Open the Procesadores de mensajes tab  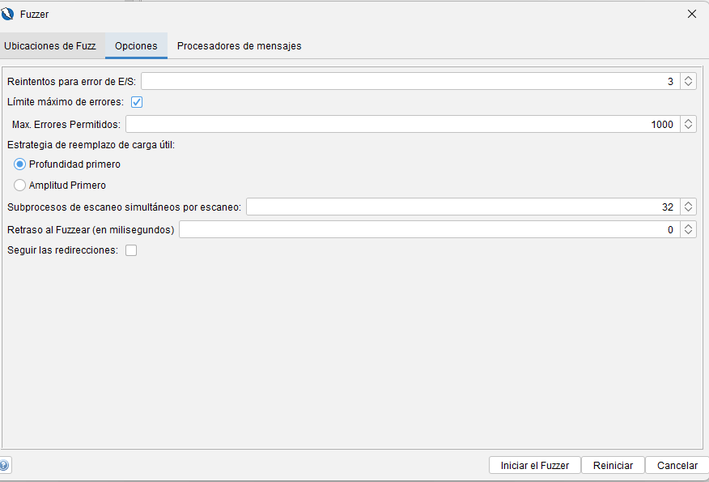pos(239,46)
